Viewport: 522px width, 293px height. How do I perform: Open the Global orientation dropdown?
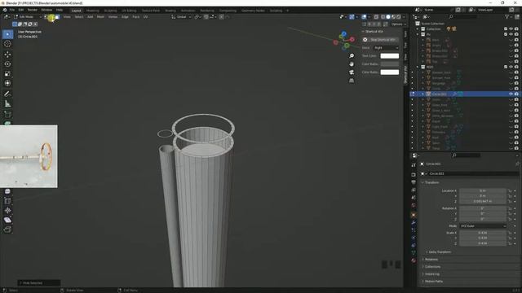point(181,16)
